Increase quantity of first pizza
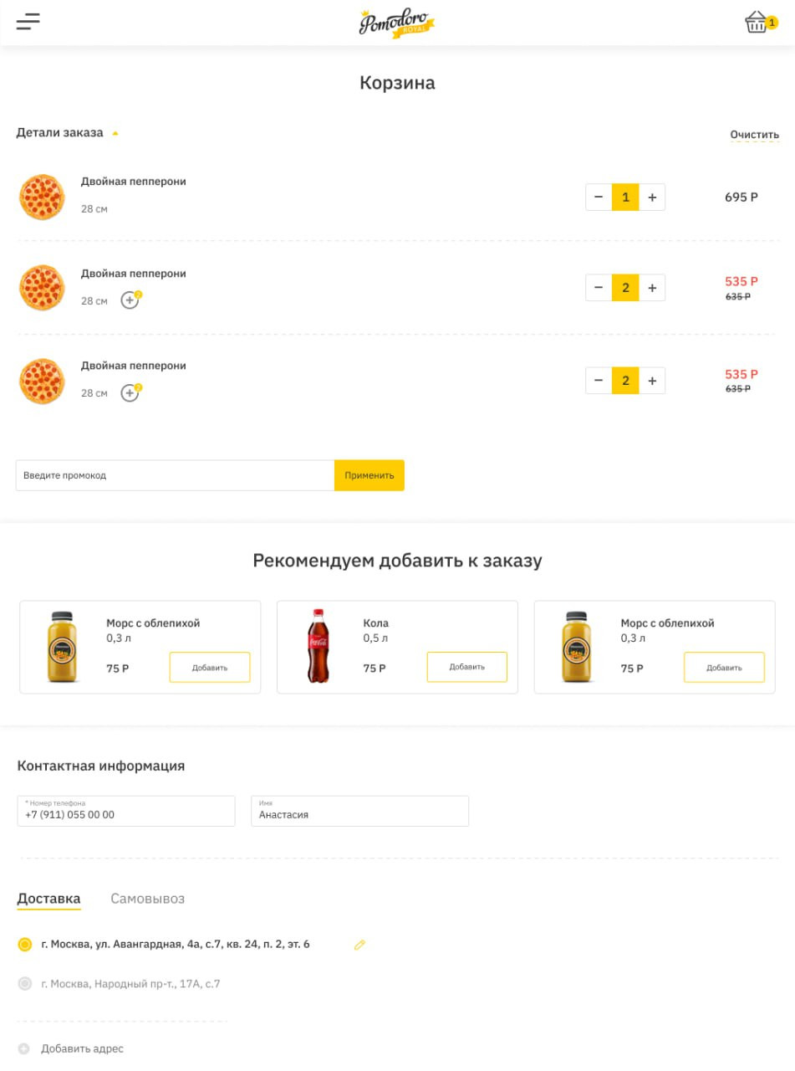Screen dimensions: 795x1071 coord(652,197)
